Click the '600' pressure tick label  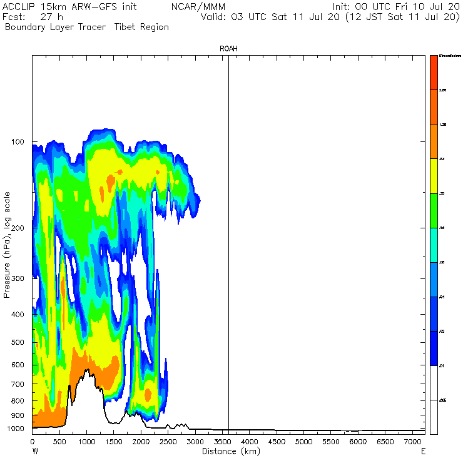(18, 365)
